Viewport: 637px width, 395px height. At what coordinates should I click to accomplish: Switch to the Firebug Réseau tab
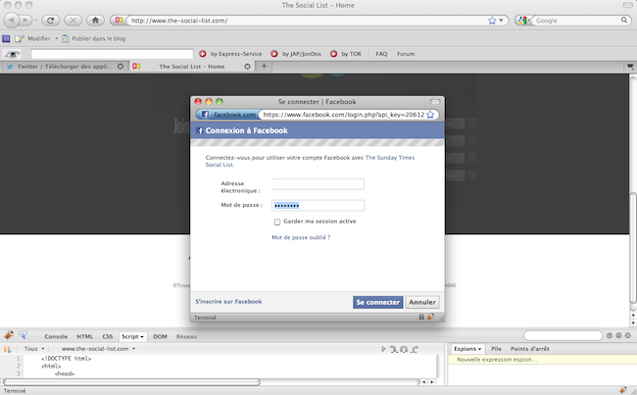(186, 336)
